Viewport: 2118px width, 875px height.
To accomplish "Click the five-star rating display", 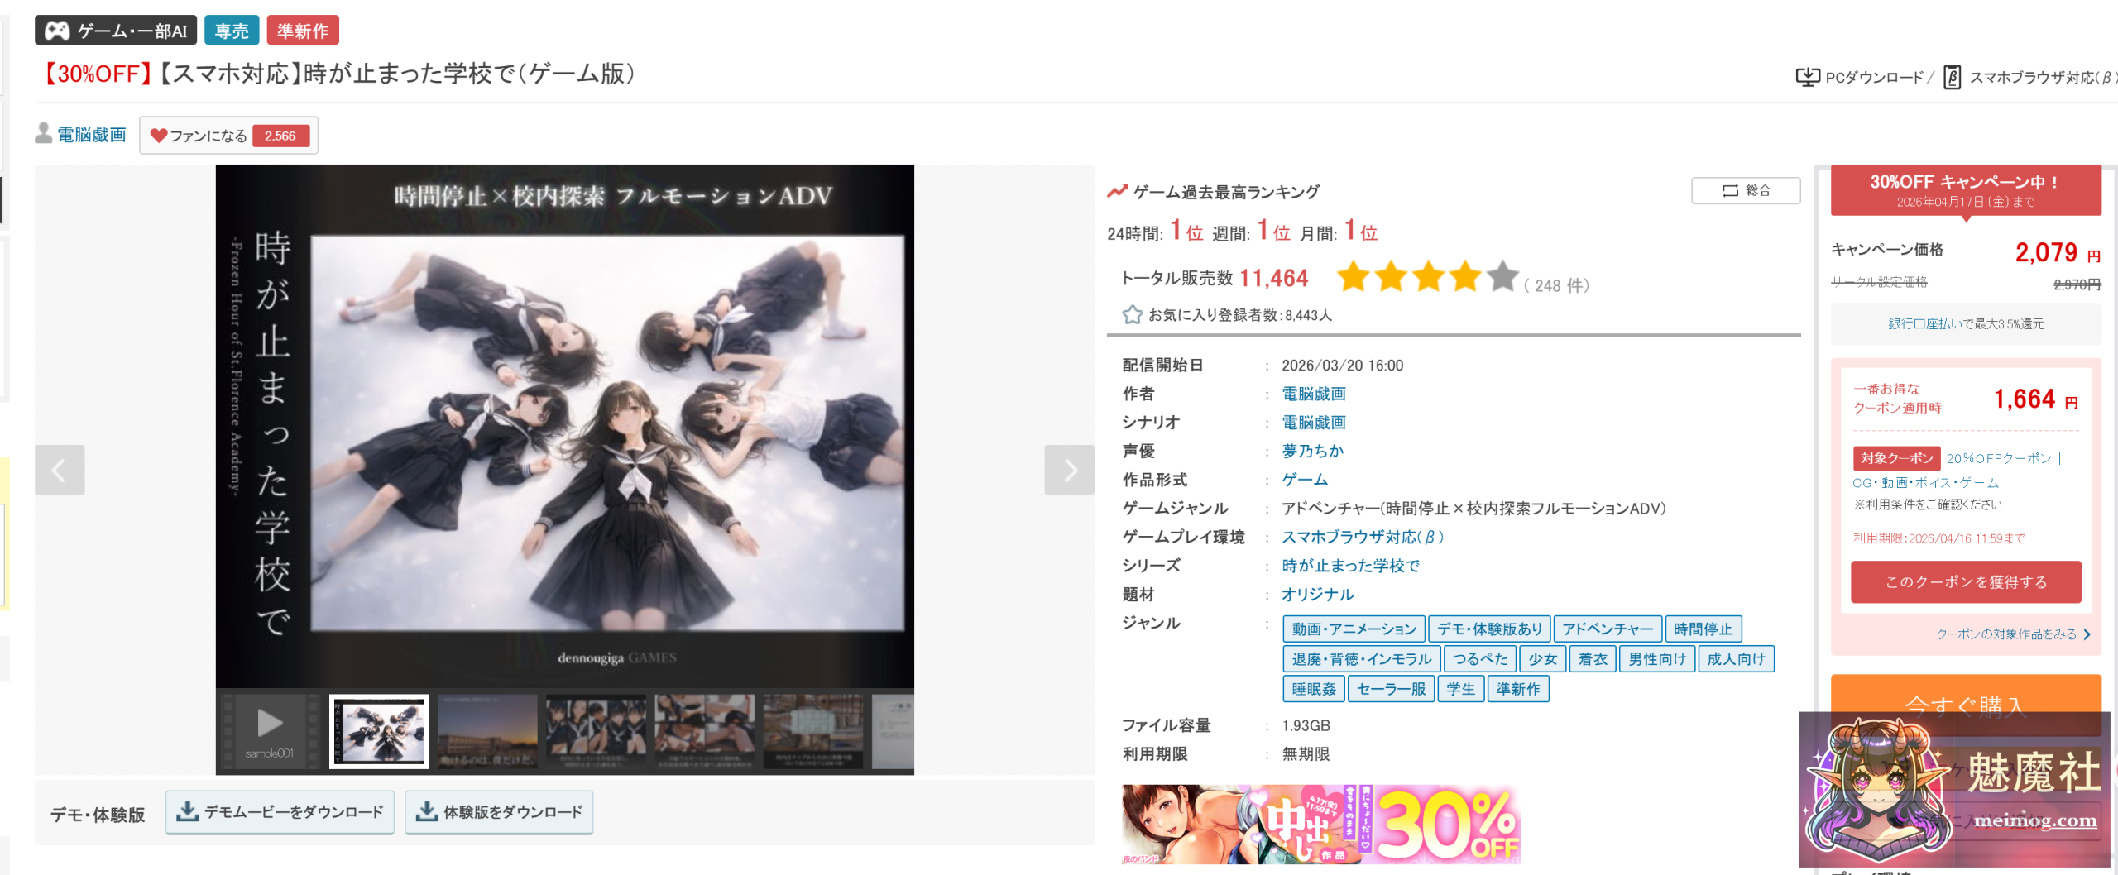I will point(1427,278).
